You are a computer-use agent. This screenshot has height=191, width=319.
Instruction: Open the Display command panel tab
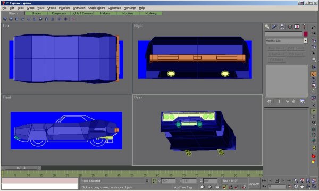pos(297,27)
